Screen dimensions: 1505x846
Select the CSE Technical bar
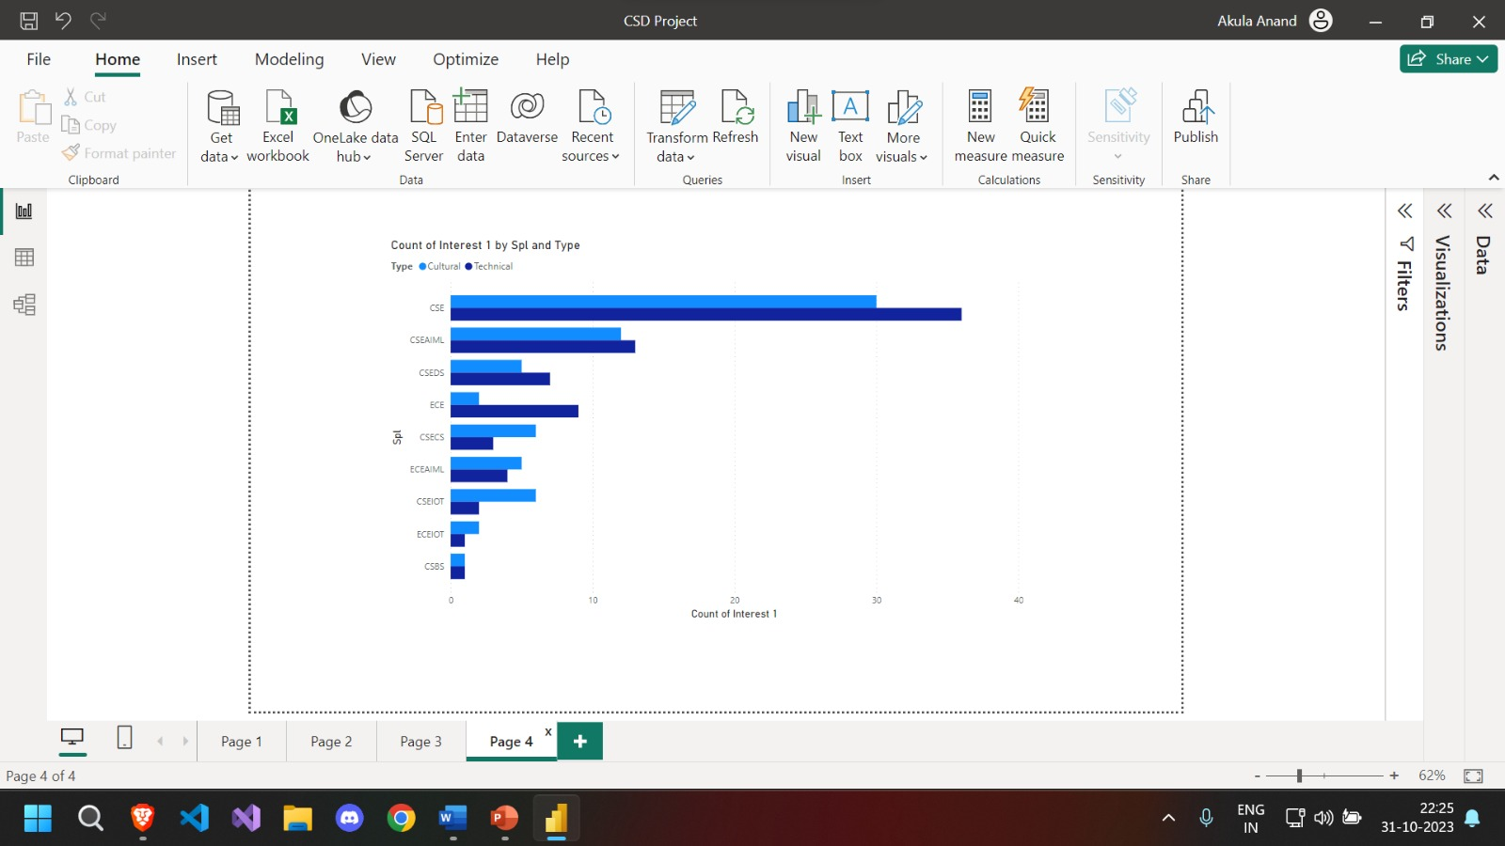[x=705, y=314]
